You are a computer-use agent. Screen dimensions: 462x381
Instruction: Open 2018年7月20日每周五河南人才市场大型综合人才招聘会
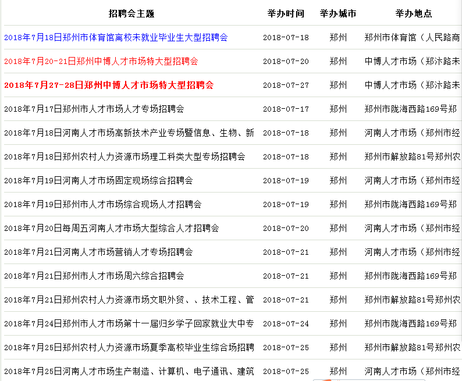111,228
